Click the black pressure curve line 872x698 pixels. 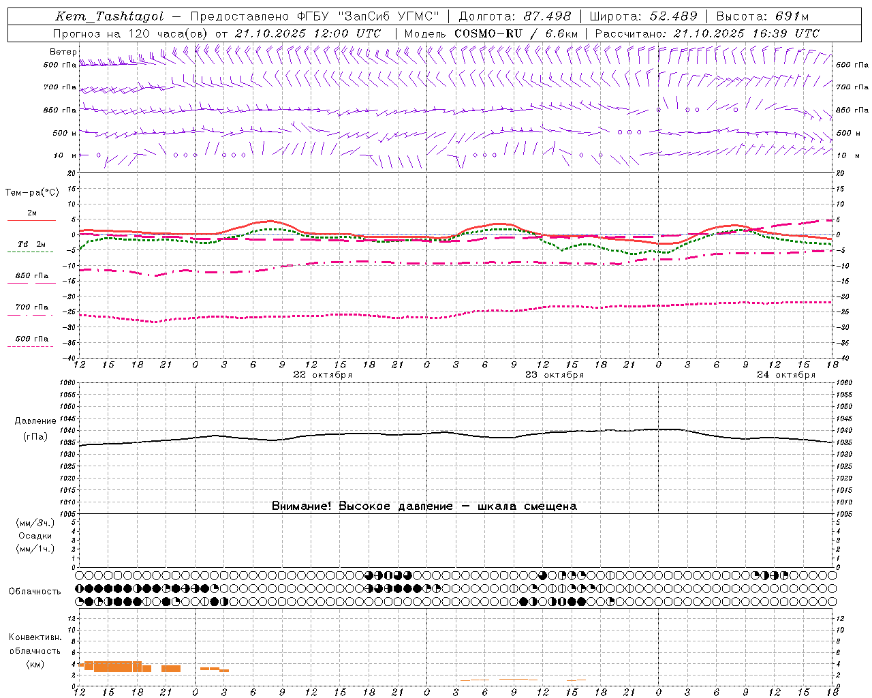[x=455, y=434]
